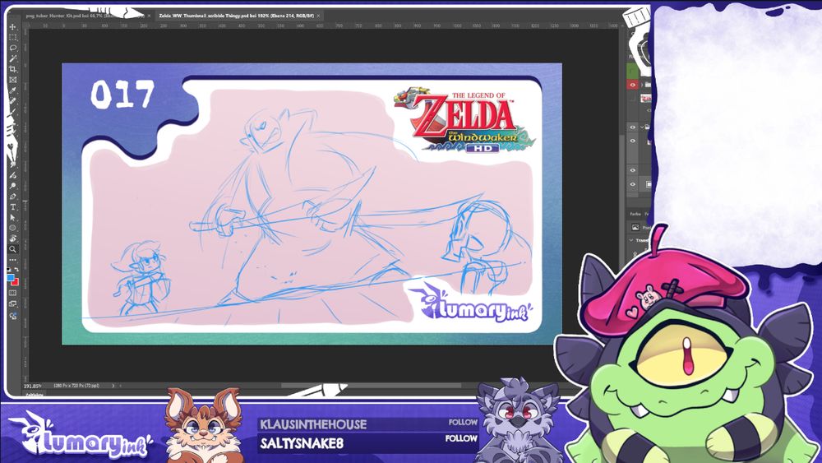
Task: Toggle the eye below the expanded group
Action: (633, 141)
